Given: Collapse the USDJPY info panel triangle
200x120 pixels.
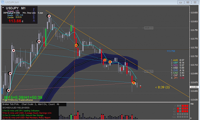Looking at the screenshot, I should click(x=3, y=8).
